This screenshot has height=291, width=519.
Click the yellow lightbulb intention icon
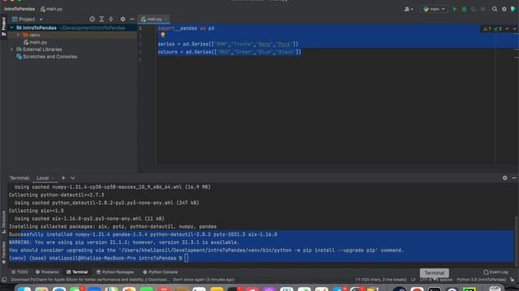(163, 35)
